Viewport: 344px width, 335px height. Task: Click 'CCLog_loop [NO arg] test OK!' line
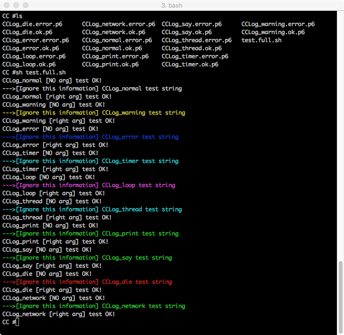pyautogui.click(x=49, y=177)
